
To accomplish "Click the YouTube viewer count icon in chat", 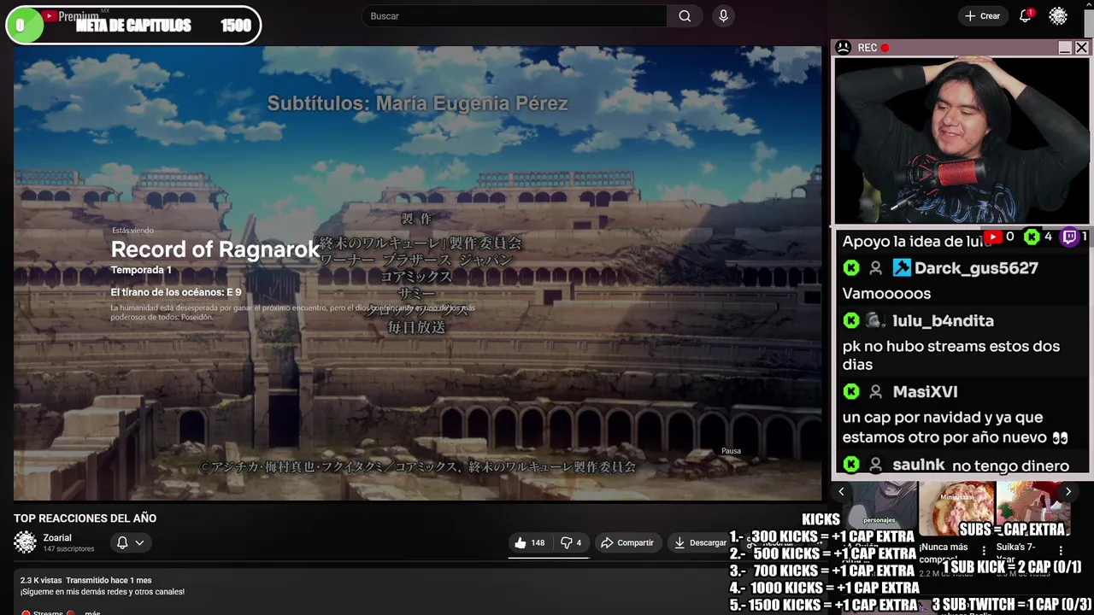I will (992, 237).
